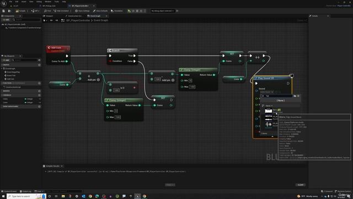Navigate forward with graph forward arrow
This screenshot has width=353, height=199.
[57, 20]
